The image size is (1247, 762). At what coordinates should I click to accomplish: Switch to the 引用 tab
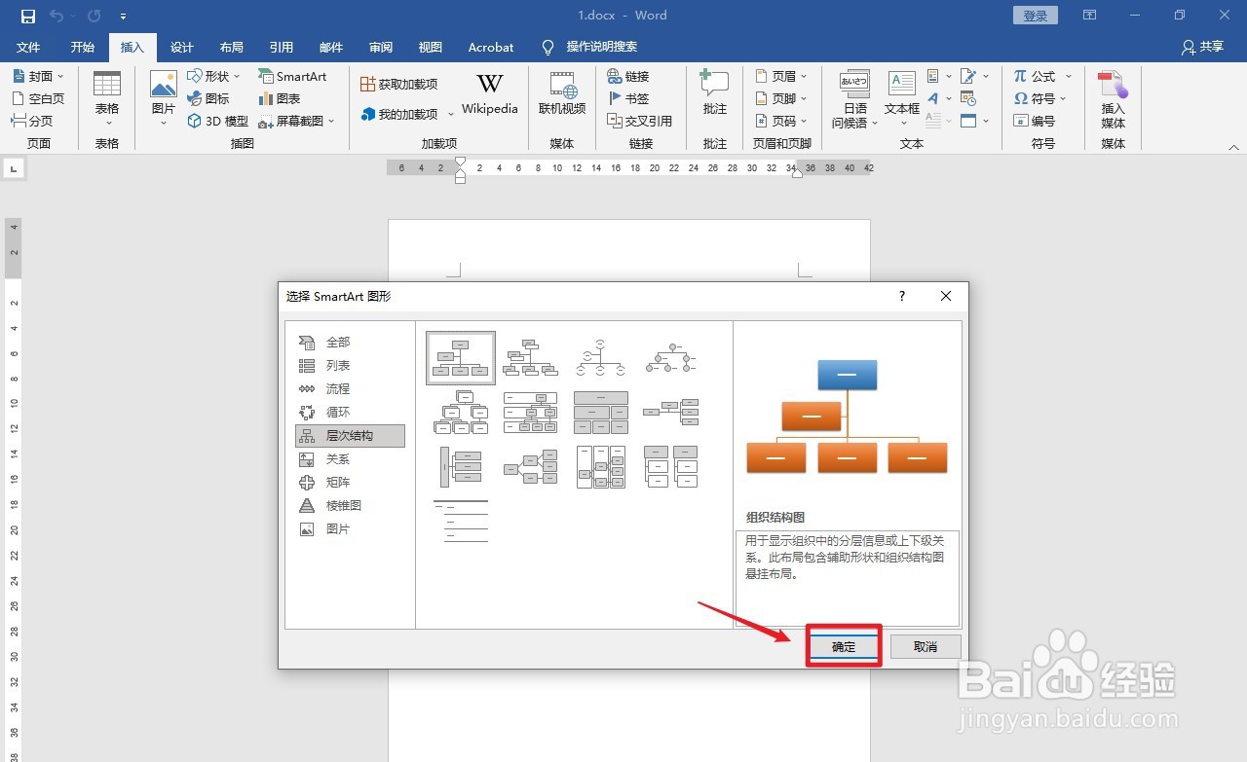pos(282,47)
